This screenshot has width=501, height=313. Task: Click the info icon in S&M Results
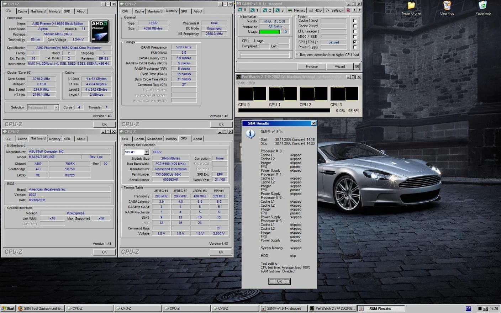[x=250, y=134]
